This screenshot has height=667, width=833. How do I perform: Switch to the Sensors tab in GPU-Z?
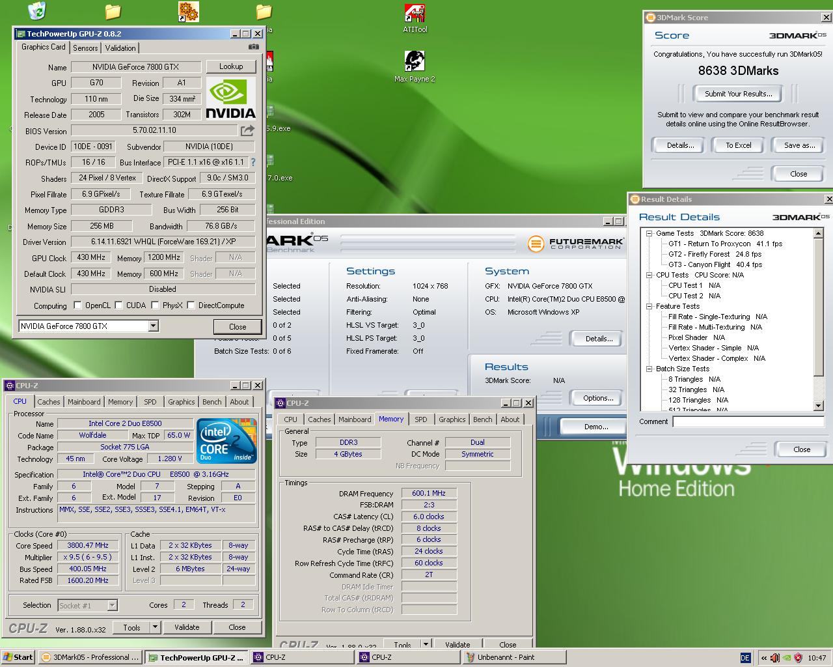pos(85,48)
